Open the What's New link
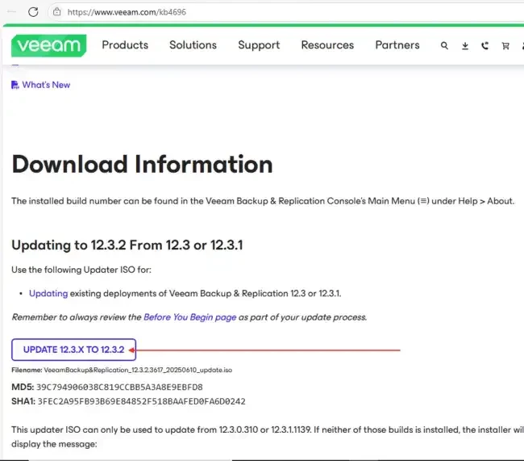The height and width of the screenshot is (461, 524). tap(46, 85)
